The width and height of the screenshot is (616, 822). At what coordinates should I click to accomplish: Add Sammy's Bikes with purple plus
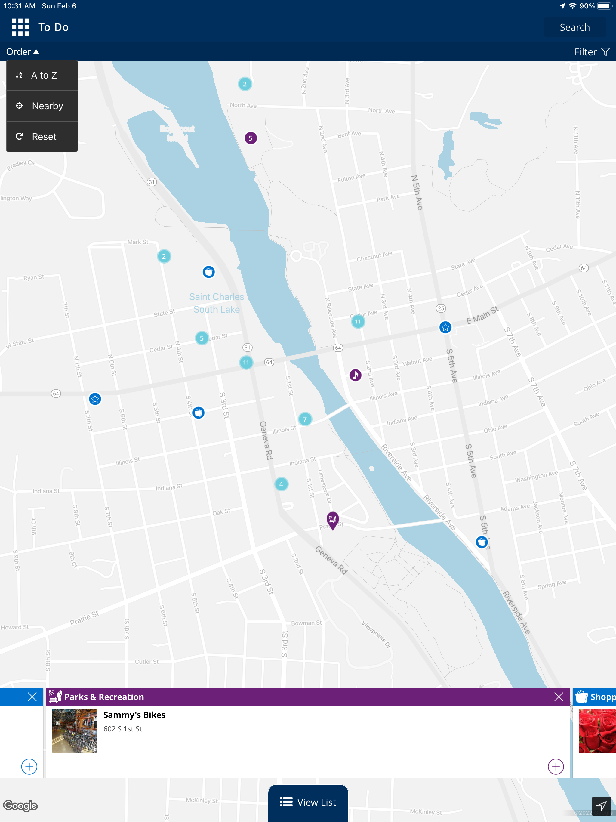click(556, 767)
